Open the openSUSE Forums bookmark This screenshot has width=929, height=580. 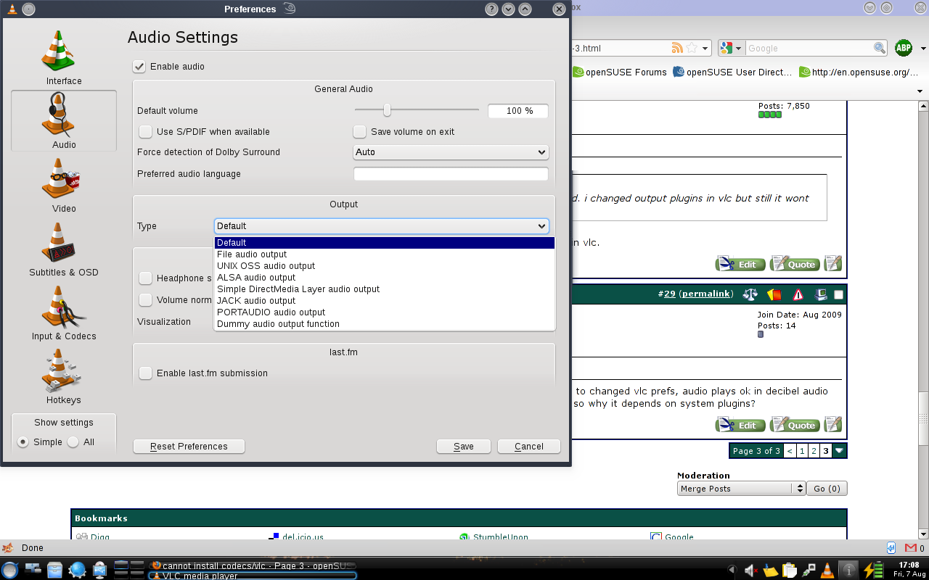[620, 72]
